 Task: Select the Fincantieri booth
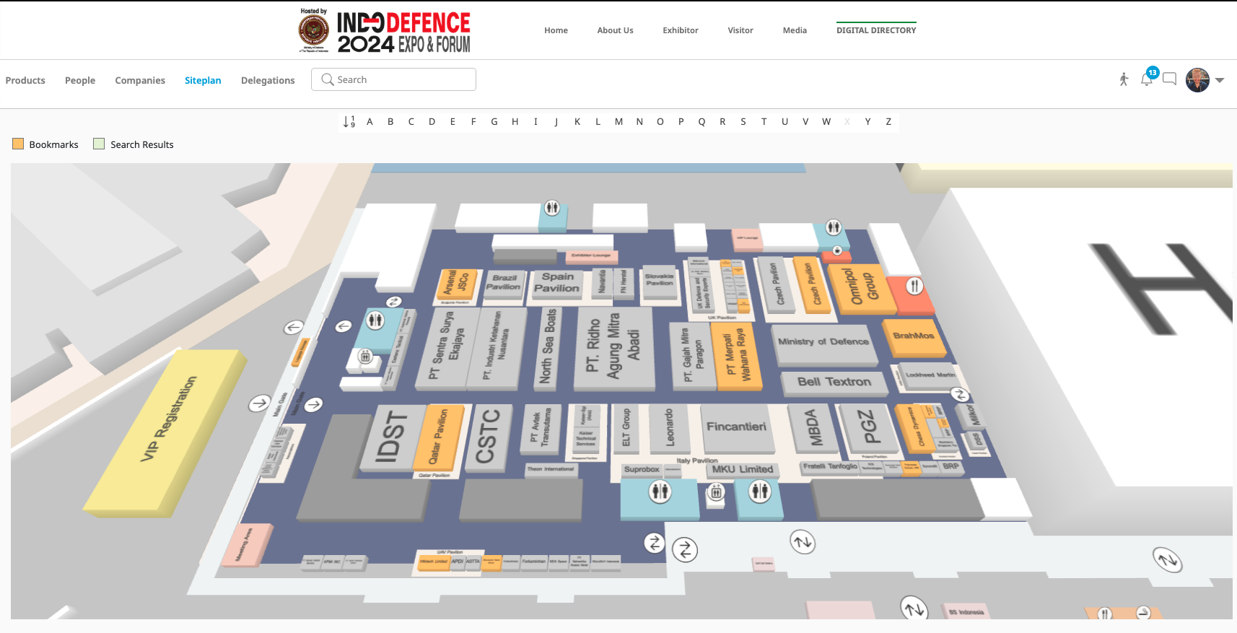click(x=736, y=427)
